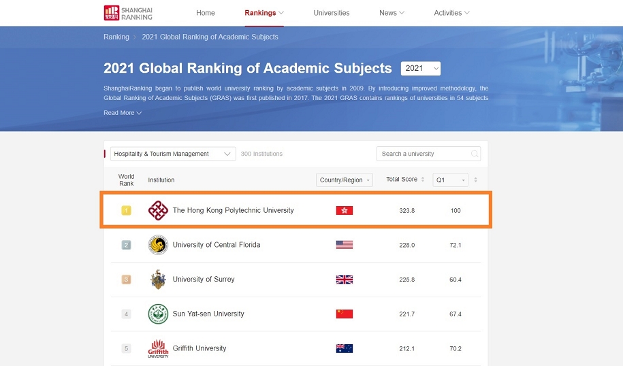This screenshot has height=366, width=623.
Task: Click Q1 value 60.4
Action: (x=456, y=280)
